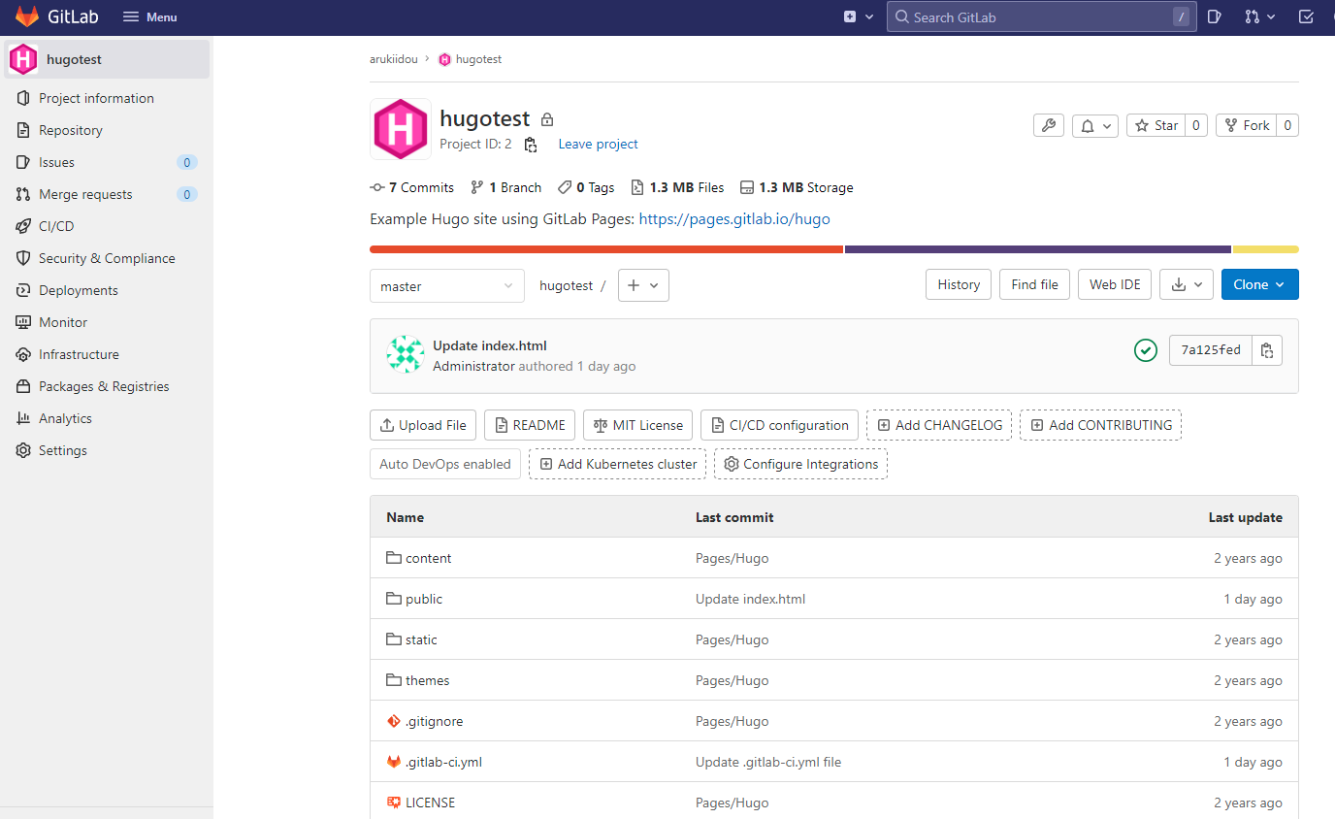This screenshot has width=1335, height=819.
Task: Click the Security & Compliance shield icon
Action: (23, 258)
